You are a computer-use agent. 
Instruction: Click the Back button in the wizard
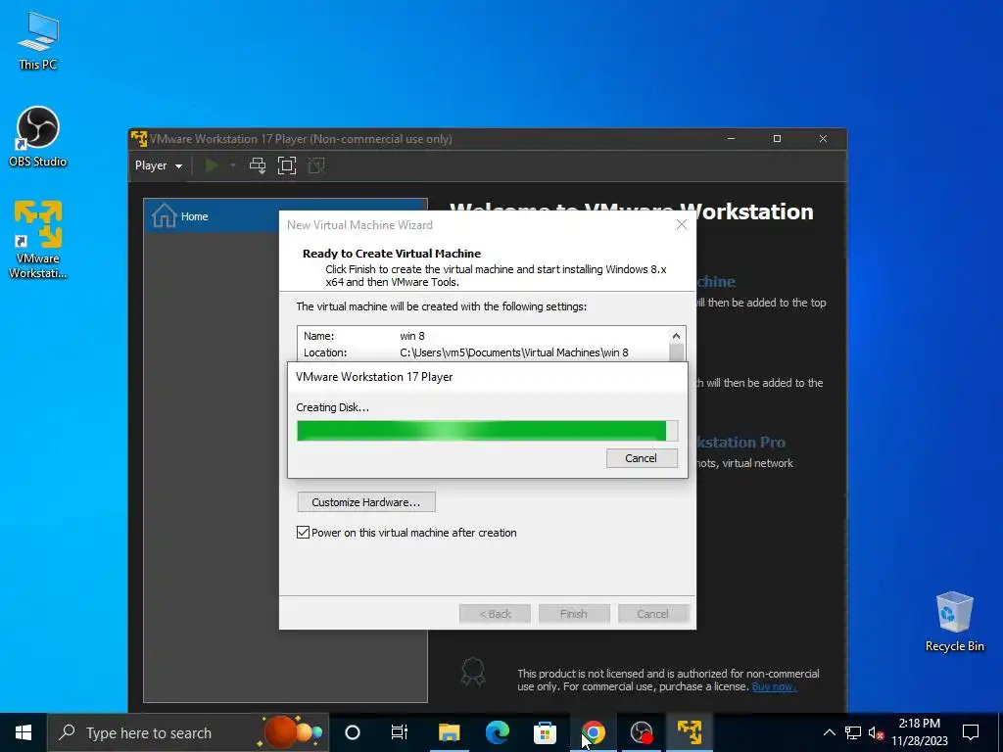495,614
